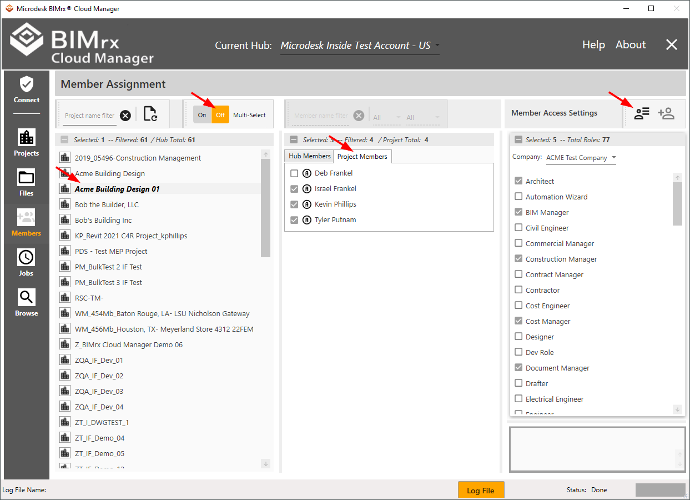Click the member name filter field
Screen dimensions: 690x500
coord(321,116)
